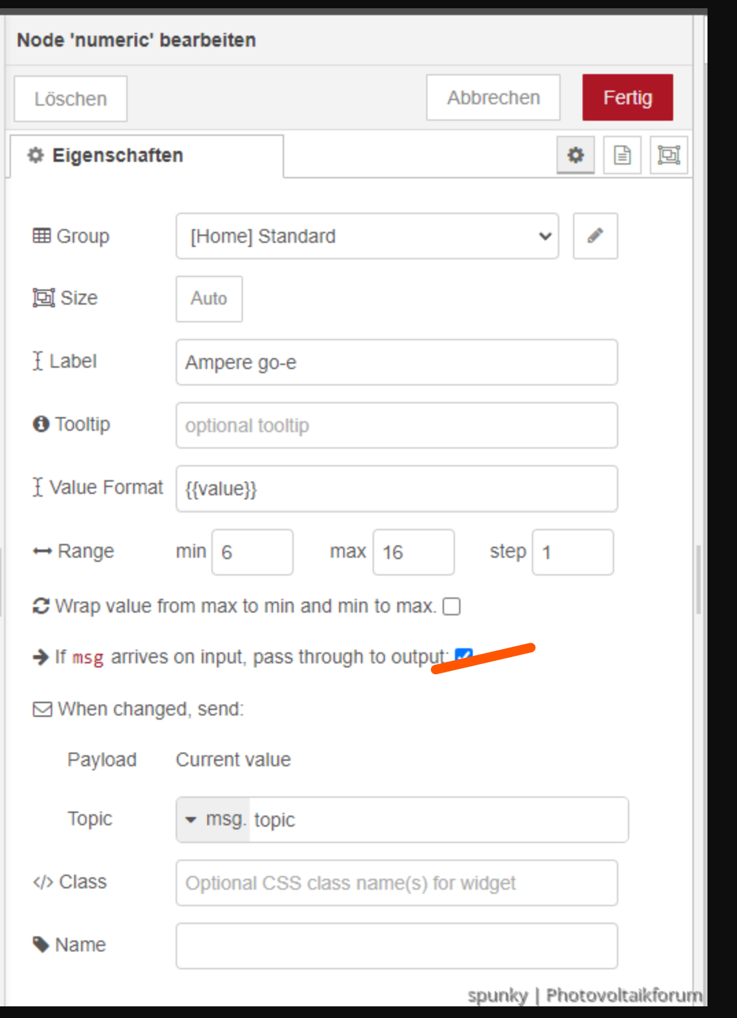The height and width of the screenshot is (1018, 737).
Task: Open the node description document icon
Action: coord(622,155)
